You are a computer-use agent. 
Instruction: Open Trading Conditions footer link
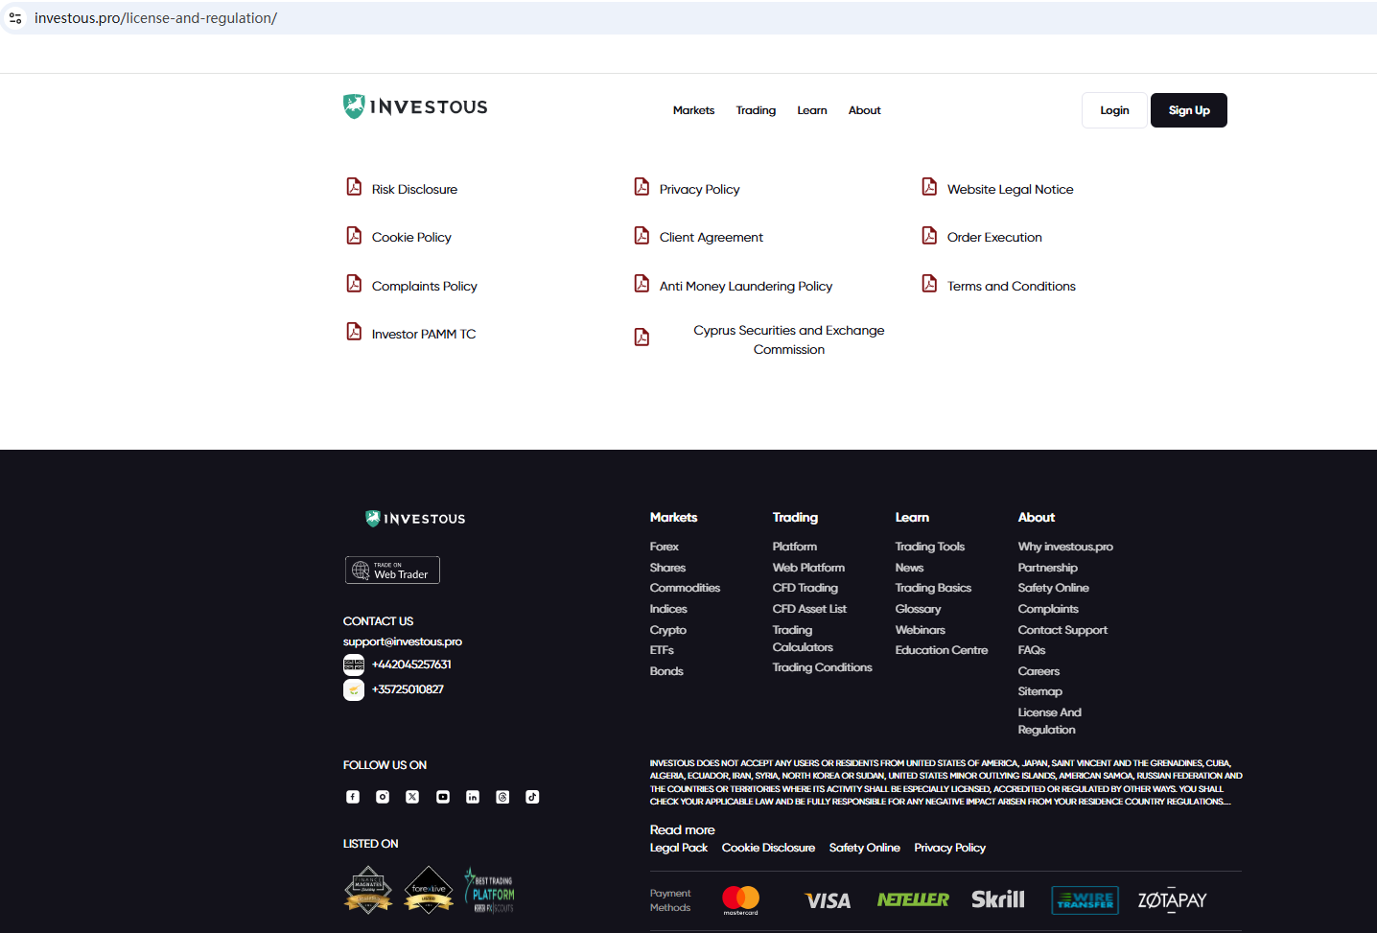823,667
